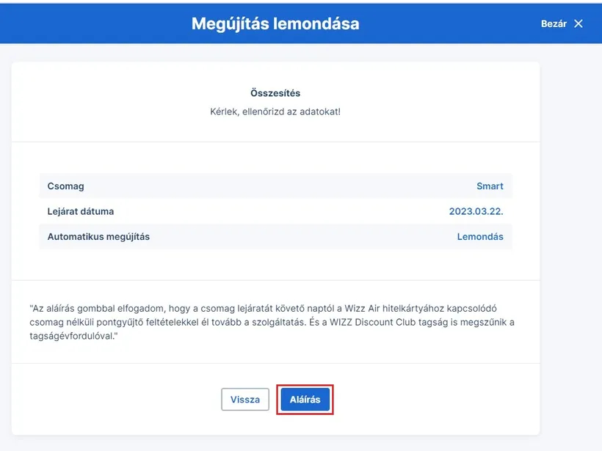
Task: Click the 2023.03.22. expiry date value
Action: pos(476,211)
